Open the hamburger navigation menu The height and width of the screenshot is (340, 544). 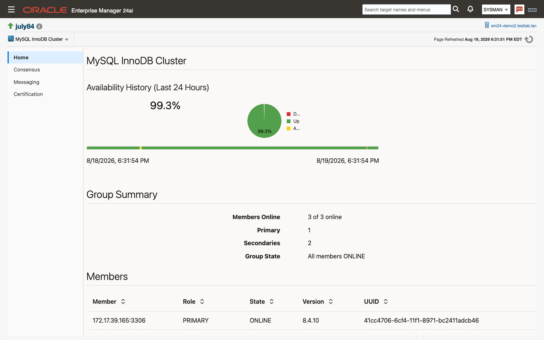point(11,9)
